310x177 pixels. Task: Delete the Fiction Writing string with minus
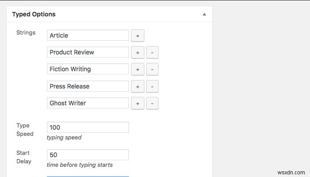(x=152, y=69)
